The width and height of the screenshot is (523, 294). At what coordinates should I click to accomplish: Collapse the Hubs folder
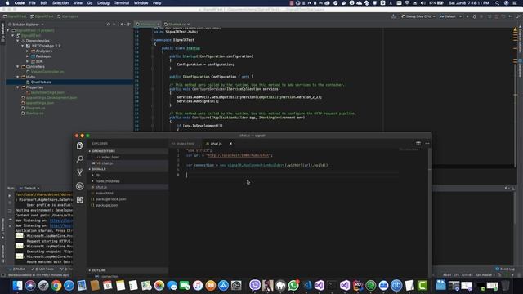[18, 77]
